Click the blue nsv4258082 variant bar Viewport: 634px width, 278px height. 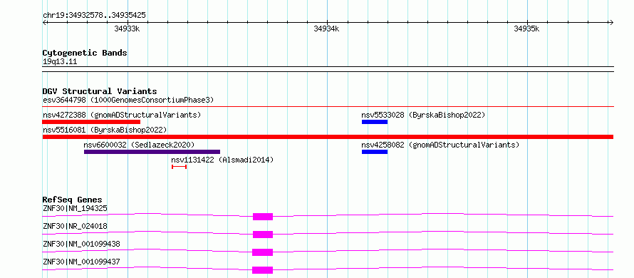click(x=375, y=152)
